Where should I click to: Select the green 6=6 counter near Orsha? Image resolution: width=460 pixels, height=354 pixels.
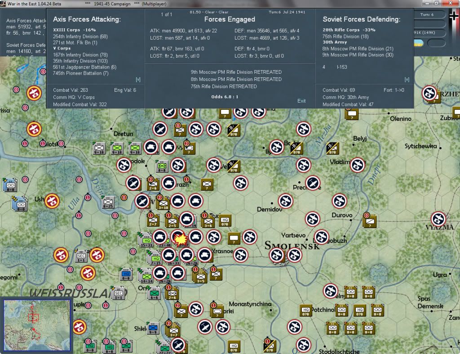(155, 293)
